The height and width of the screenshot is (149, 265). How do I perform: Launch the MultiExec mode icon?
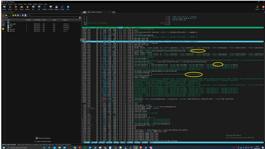pos(45,8)
